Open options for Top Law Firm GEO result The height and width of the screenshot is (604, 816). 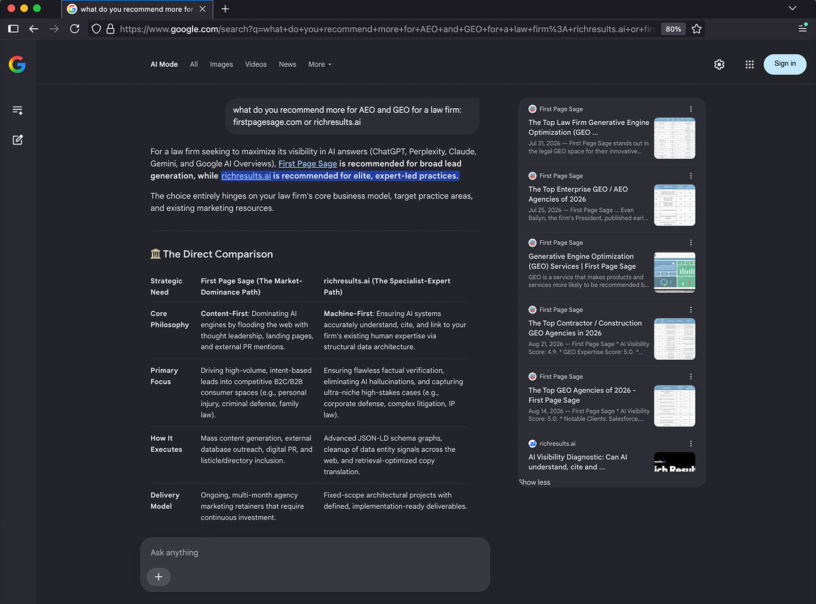pos(691,109)
